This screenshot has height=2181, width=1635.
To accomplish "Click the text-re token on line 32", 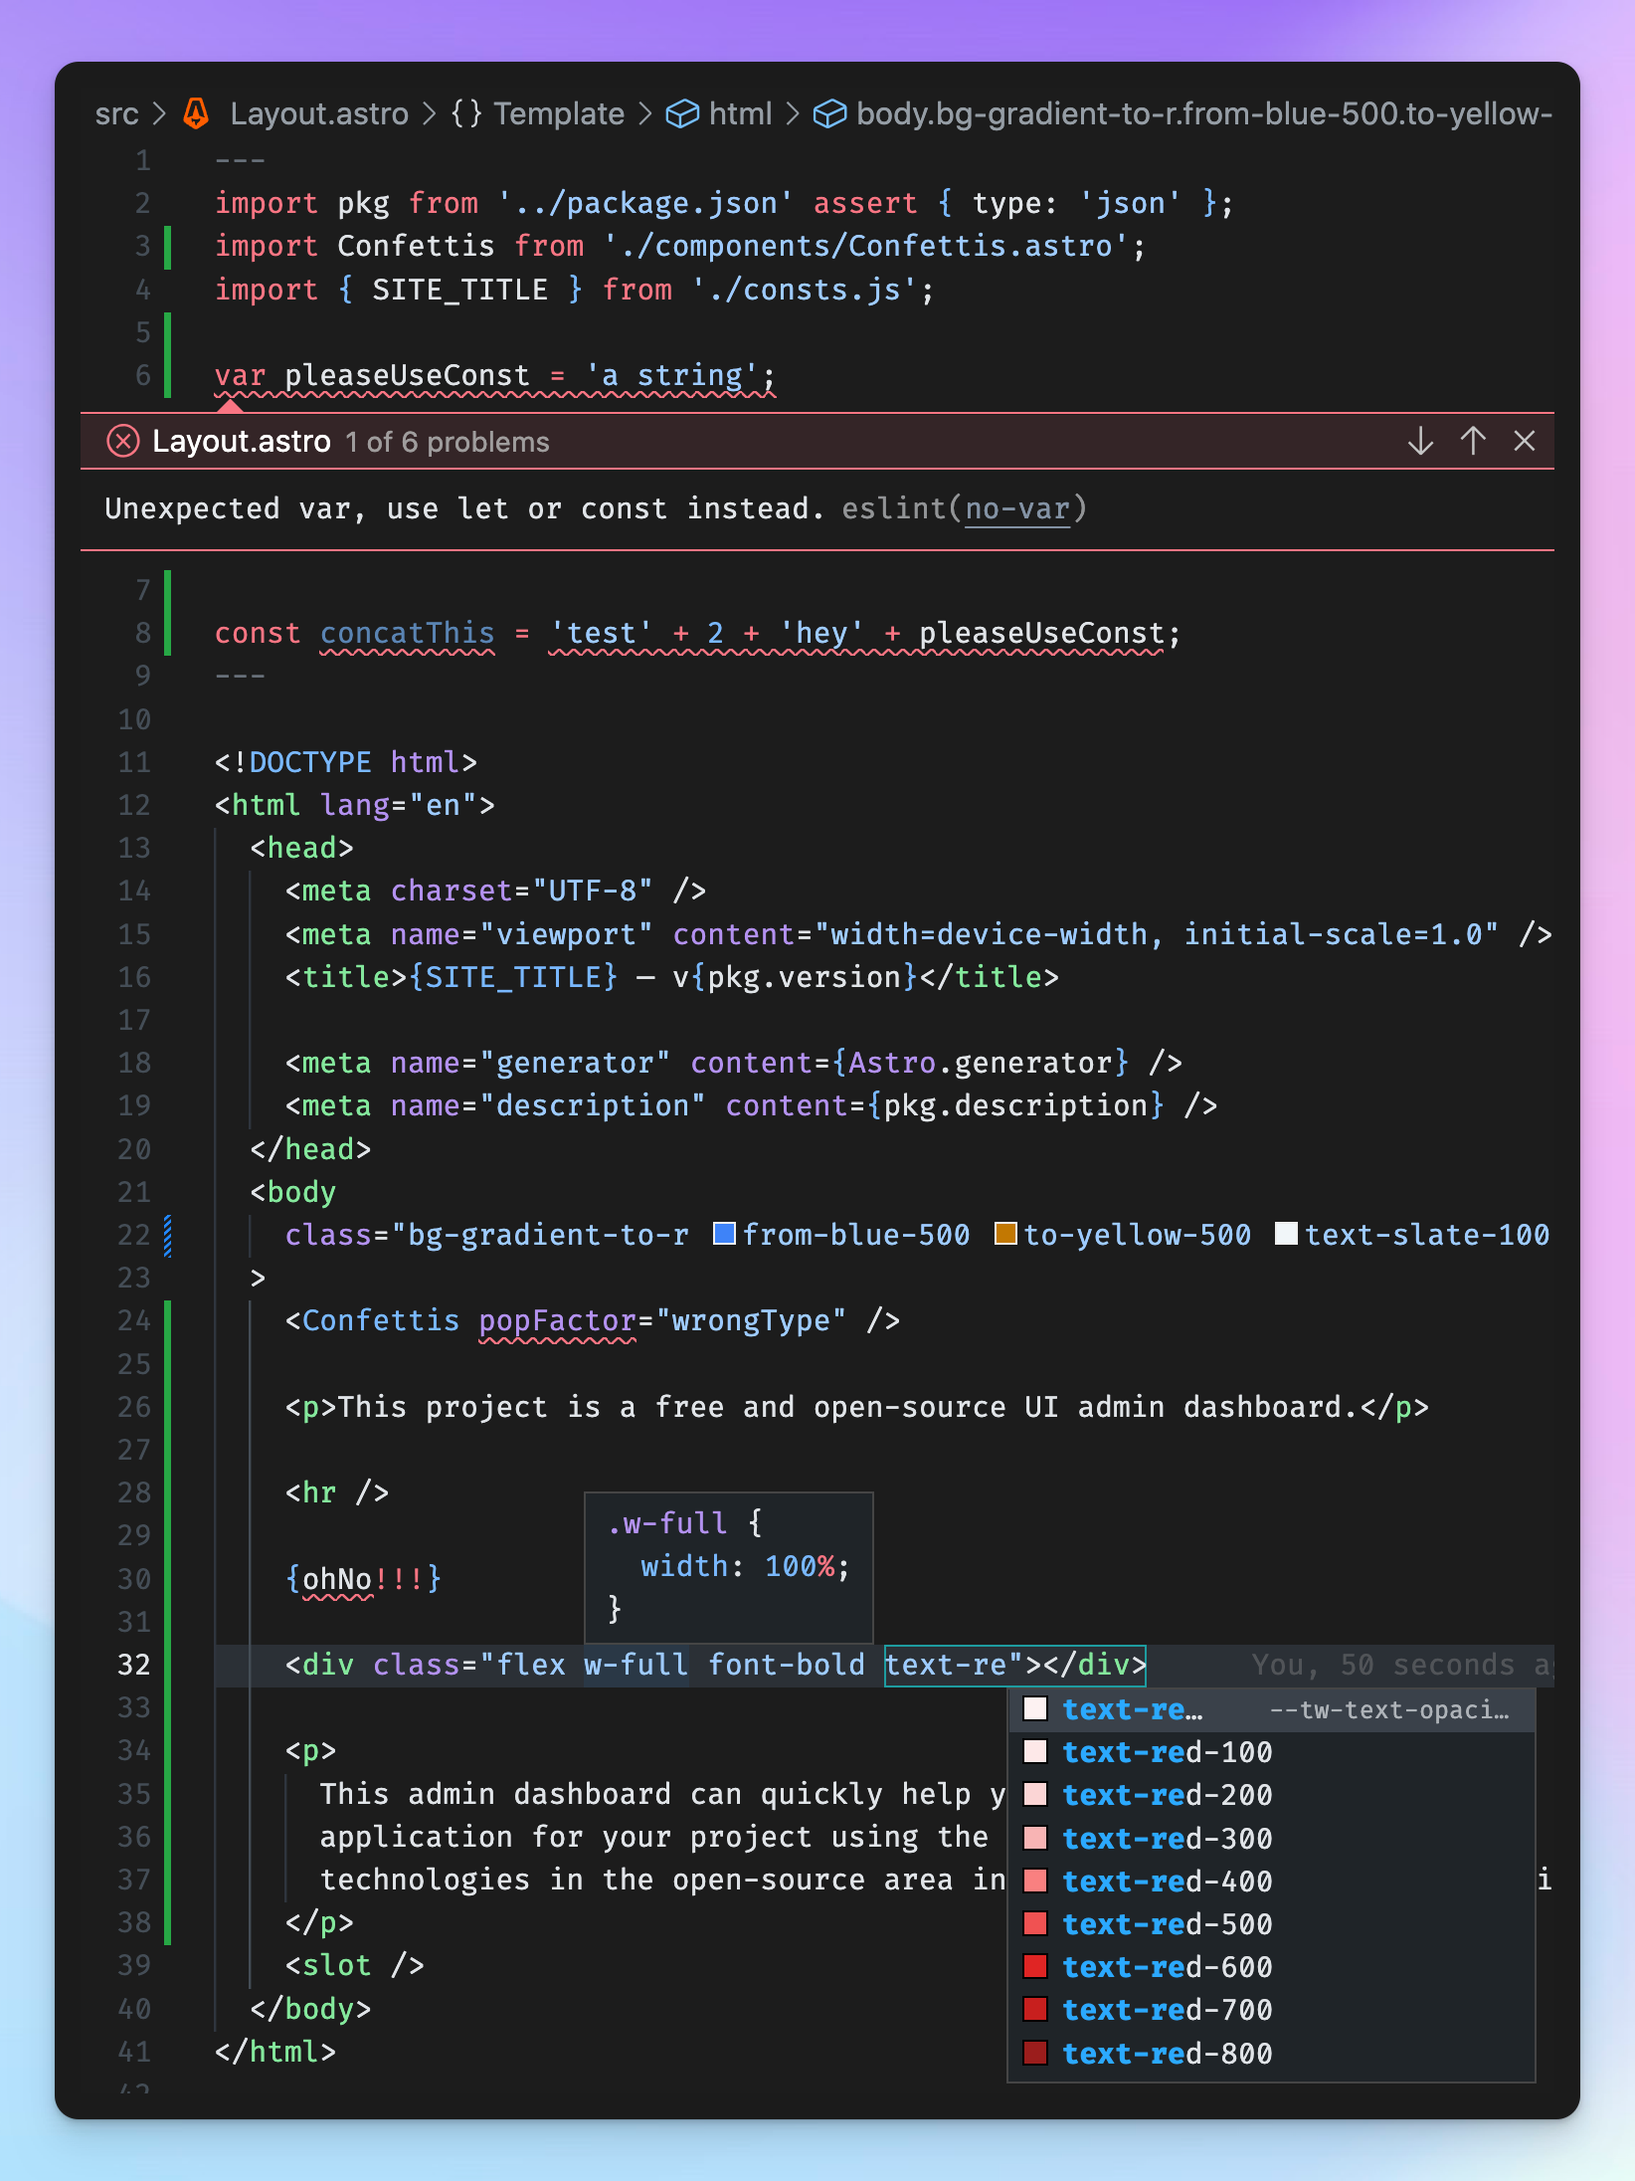I will tap(945, 1665).
